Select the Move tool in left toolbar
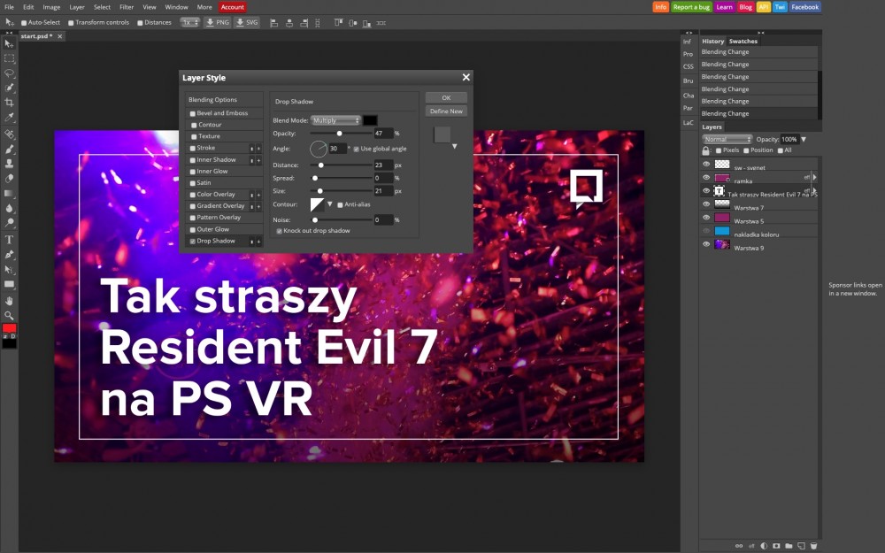The width and height of the screenshot is (885, 553). pyautogui.click(x=9, y=43)
